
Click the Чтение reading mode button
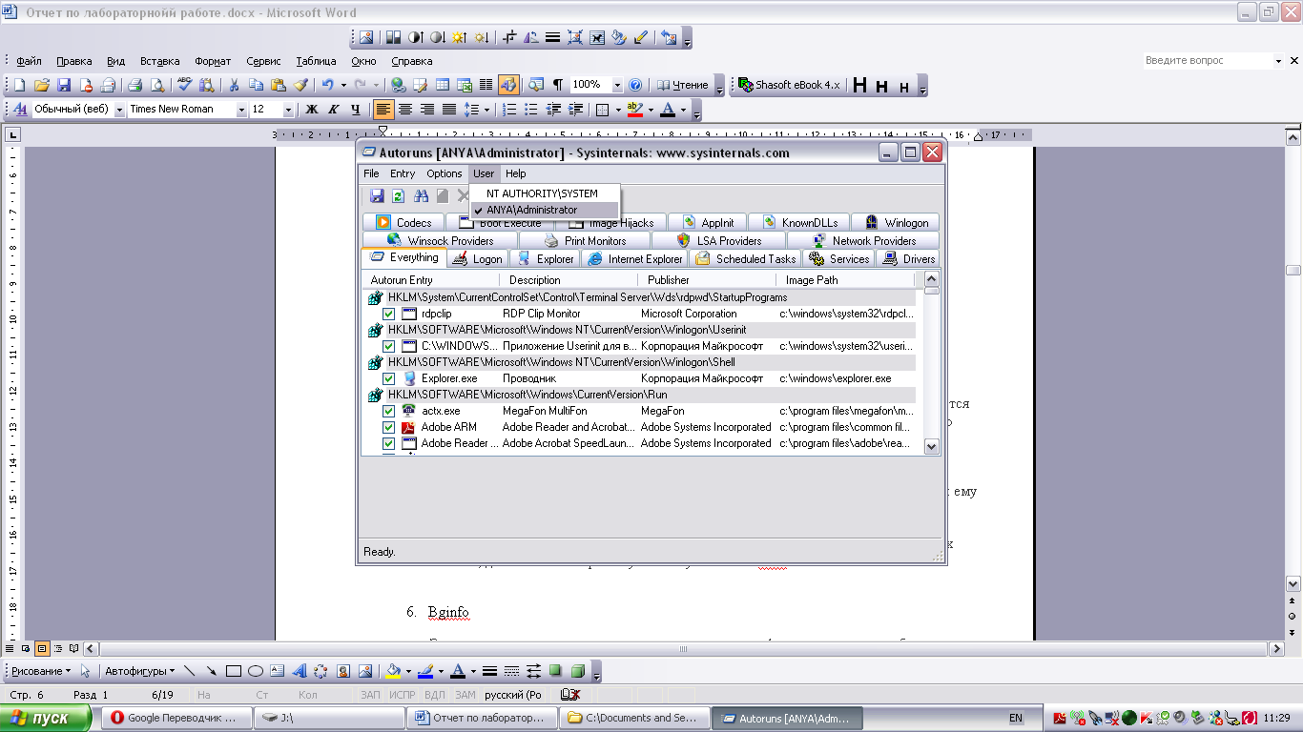pyautogui.click(x=684, y=85)
